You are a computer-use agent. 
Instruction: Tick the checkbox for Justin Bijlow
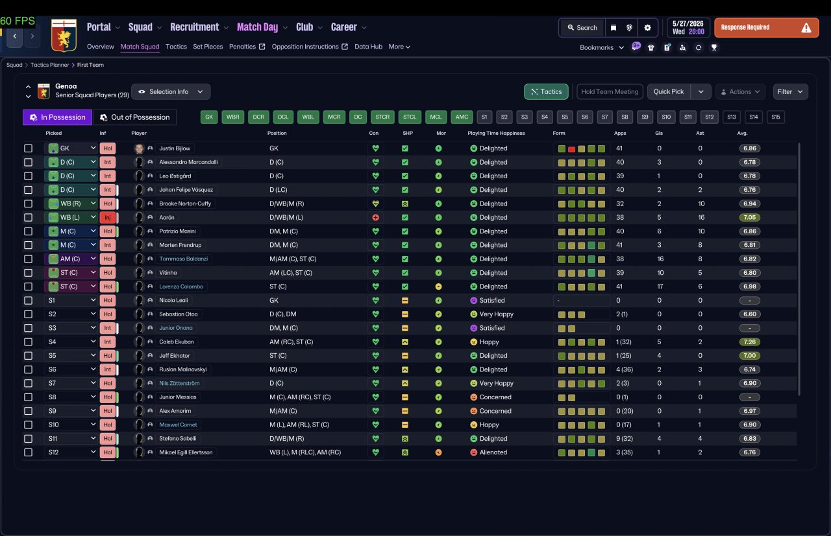coord(28,148)
